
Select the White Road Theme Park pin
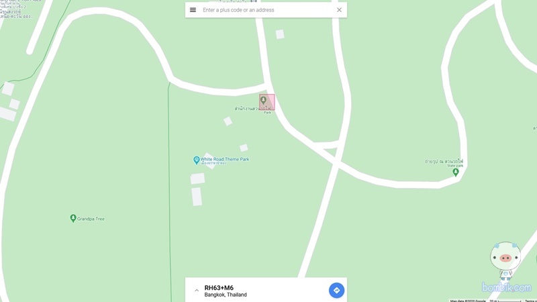[196, 160]
